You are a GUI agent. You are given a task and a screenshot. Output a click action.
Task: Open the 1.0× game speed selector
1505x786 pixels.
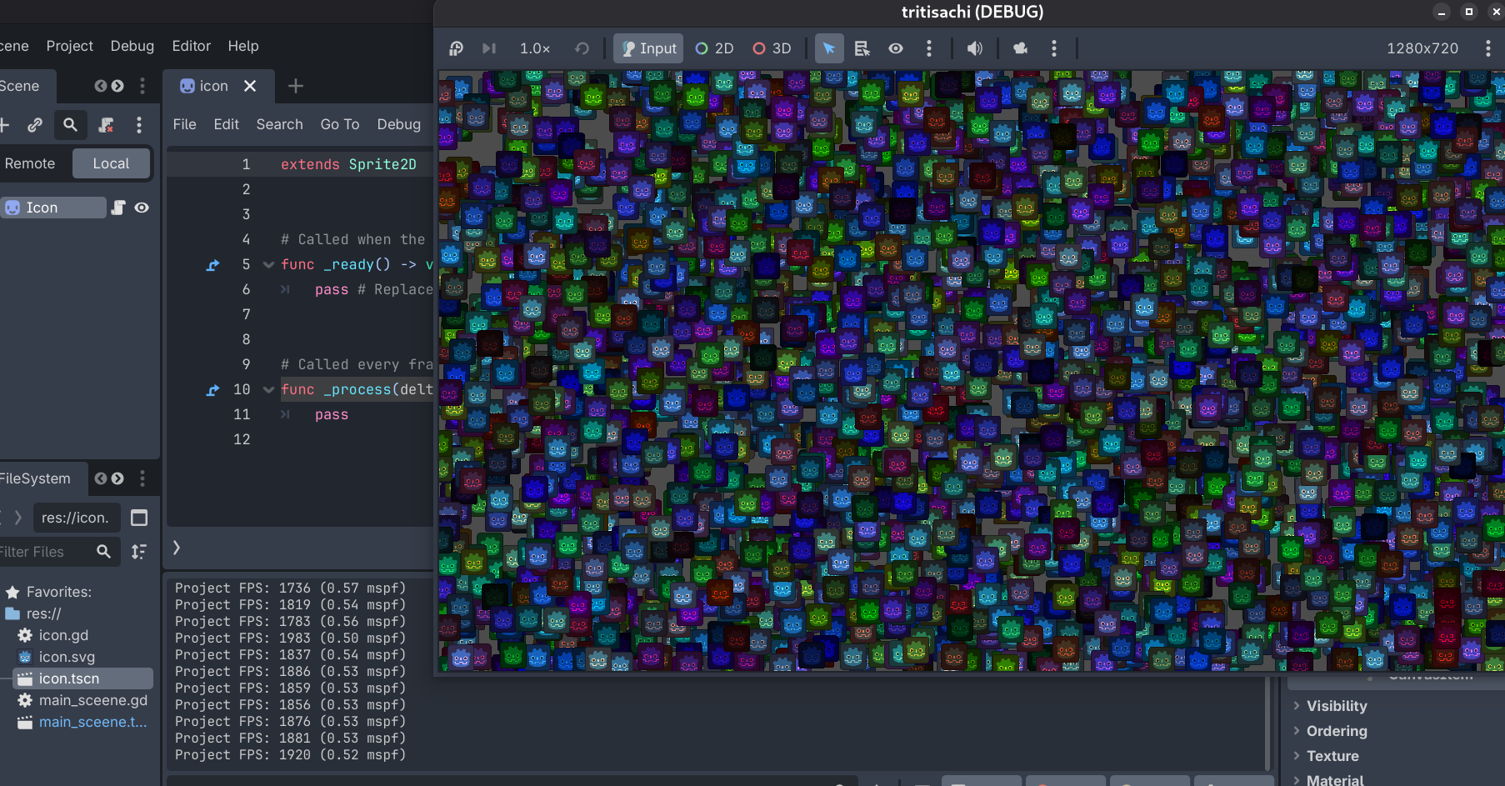[x=535, y=48]
